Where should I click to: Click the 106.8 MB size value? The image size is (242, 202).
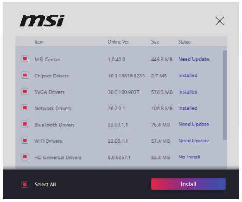[162, 108]
